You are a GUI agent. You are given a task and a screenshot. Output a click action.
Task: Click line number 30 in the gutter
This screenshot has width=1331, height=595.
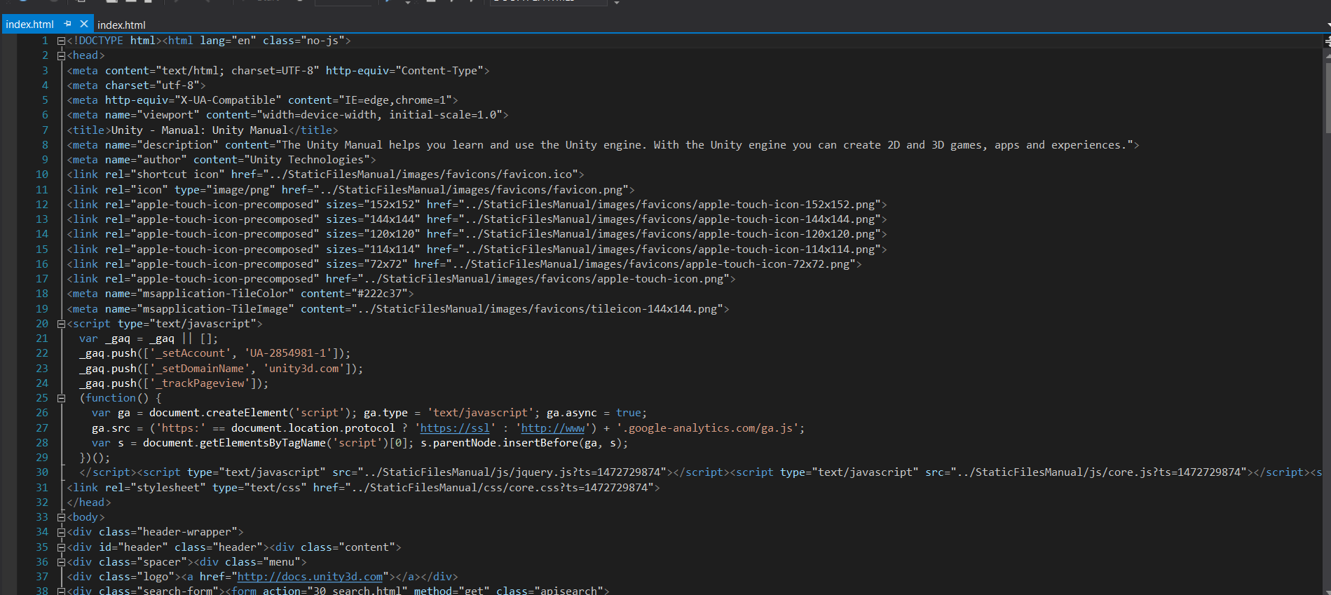(42, 472)
